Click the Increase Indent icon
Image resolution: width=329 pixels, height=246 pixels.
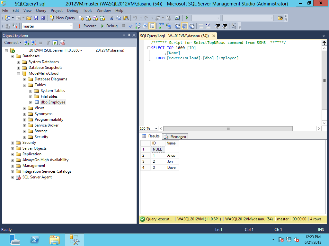225,26
